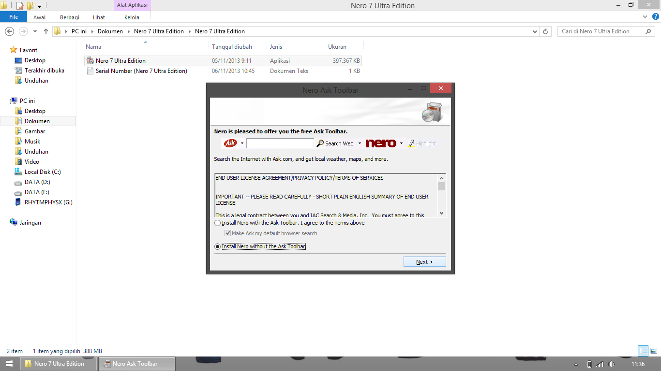The image size is (661, 371).
Task: Click the Highlight pen icon
Action: coord(411,143)
